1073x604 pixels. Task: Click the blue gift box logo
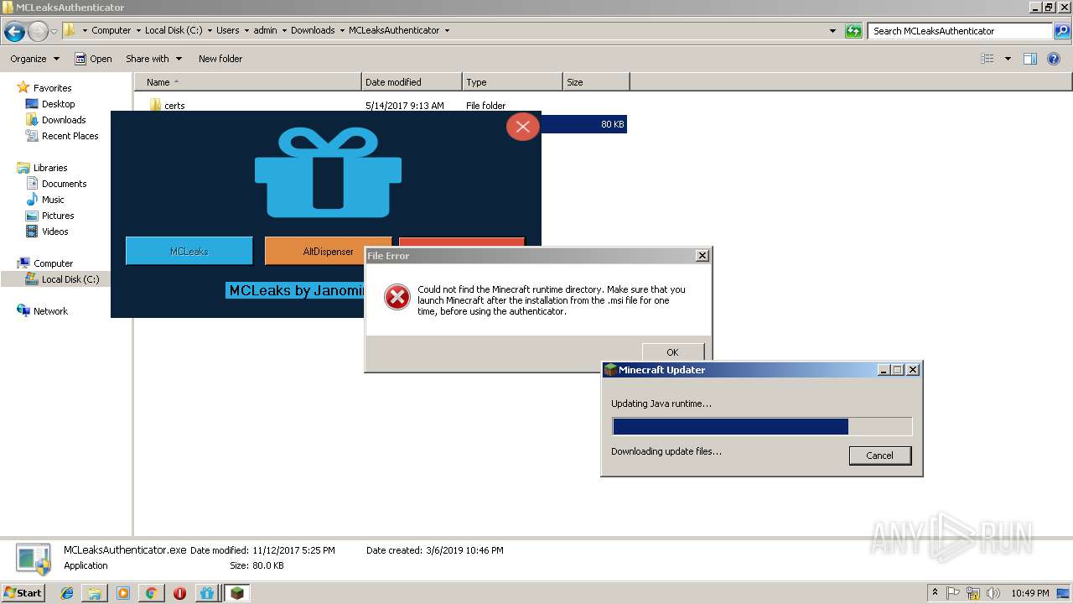coord(328,172)
